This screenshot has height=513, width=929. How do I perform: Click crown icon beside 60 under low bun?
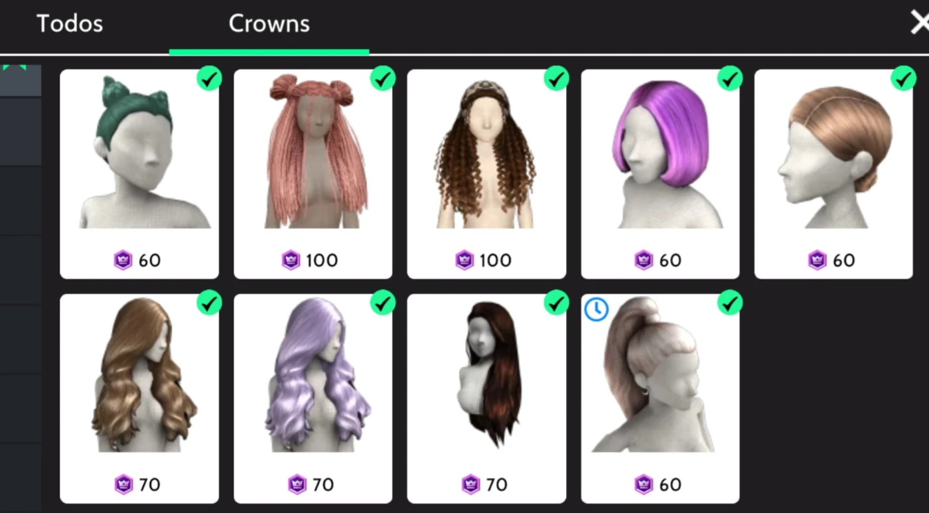click(x=818, y=260)
